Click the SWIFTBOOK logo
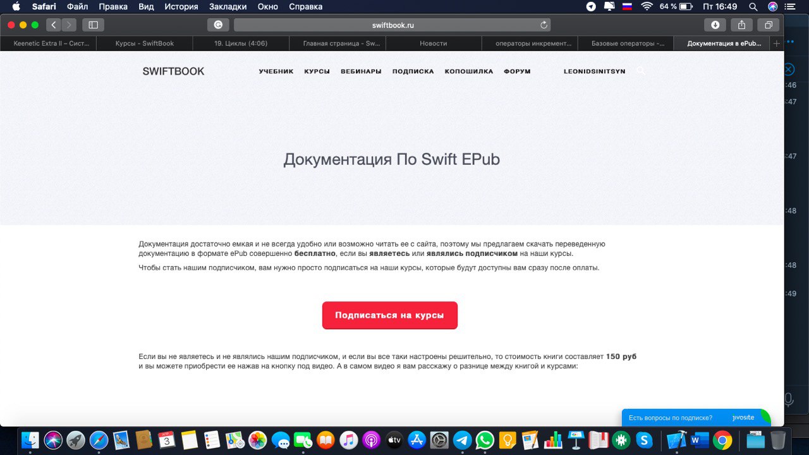This screenshot has width=809, height=455. coord(173,71)
